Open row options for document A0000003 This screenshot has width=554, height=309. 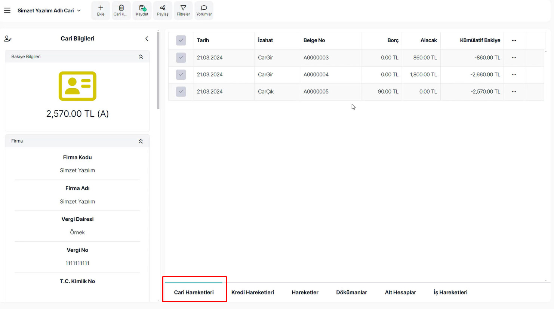click(514, 58)
